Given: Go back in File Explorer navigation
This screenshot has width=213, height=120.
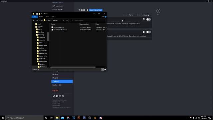Looking at the screenshot, I should tap(34, 20).
